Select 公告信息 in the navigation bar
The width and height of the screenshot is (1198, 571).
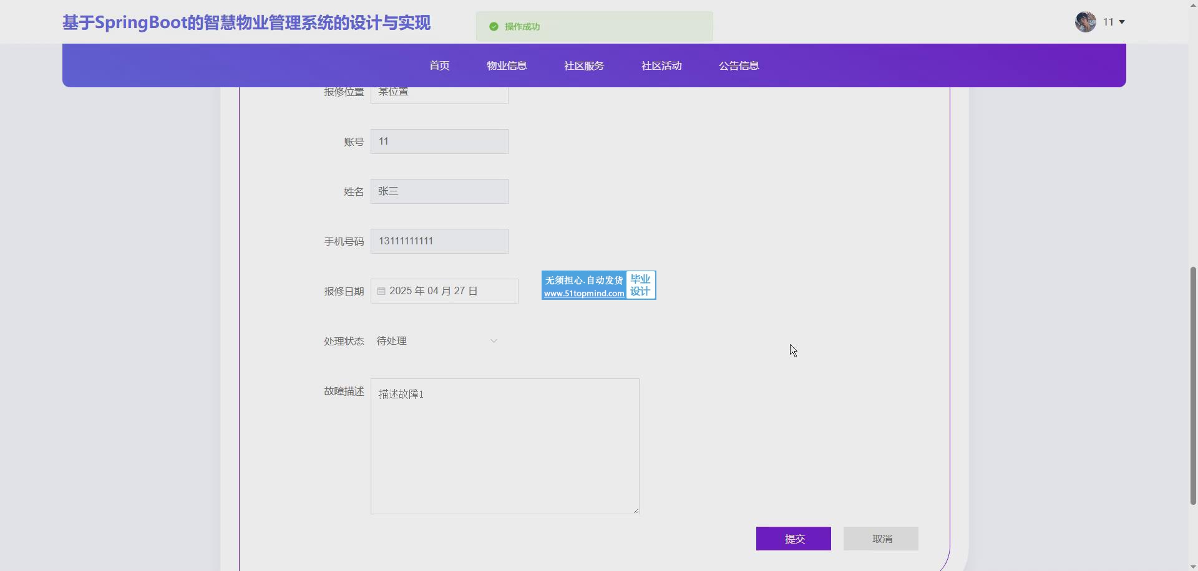pos(739,65)
